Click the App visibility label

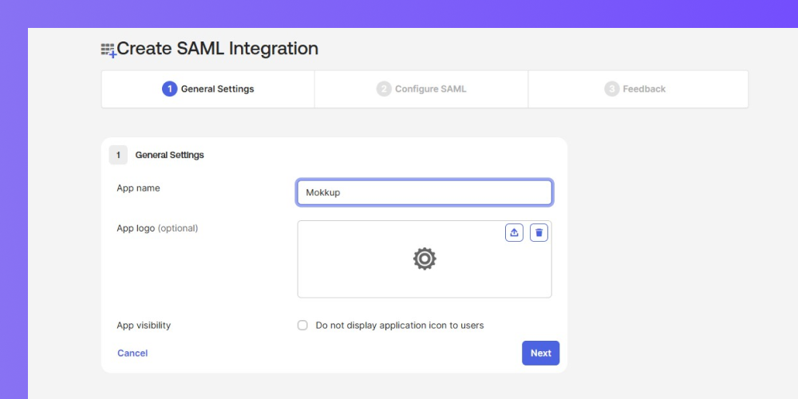pyautogui.click(x=144, y=326)
